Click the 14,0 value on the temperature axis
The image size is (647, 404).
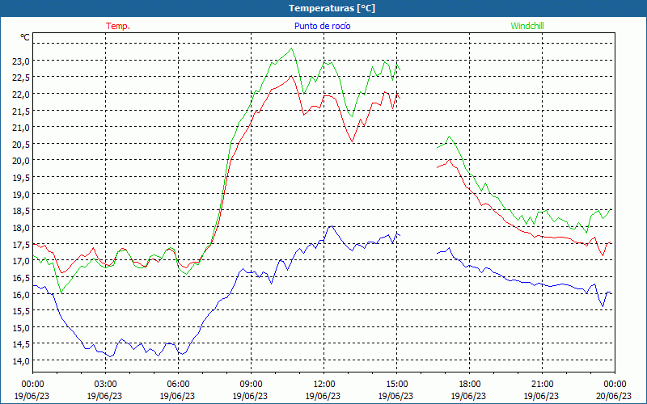(21, 360)
